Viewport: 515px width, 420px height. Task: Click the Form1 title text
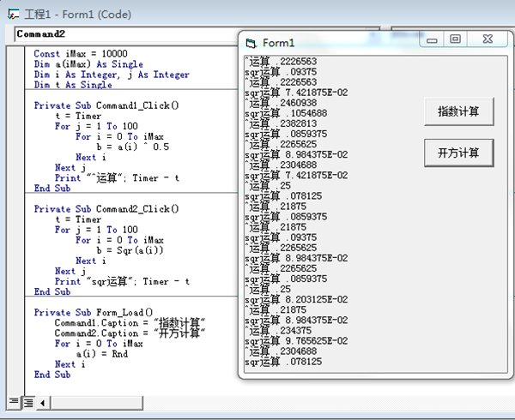278,43
